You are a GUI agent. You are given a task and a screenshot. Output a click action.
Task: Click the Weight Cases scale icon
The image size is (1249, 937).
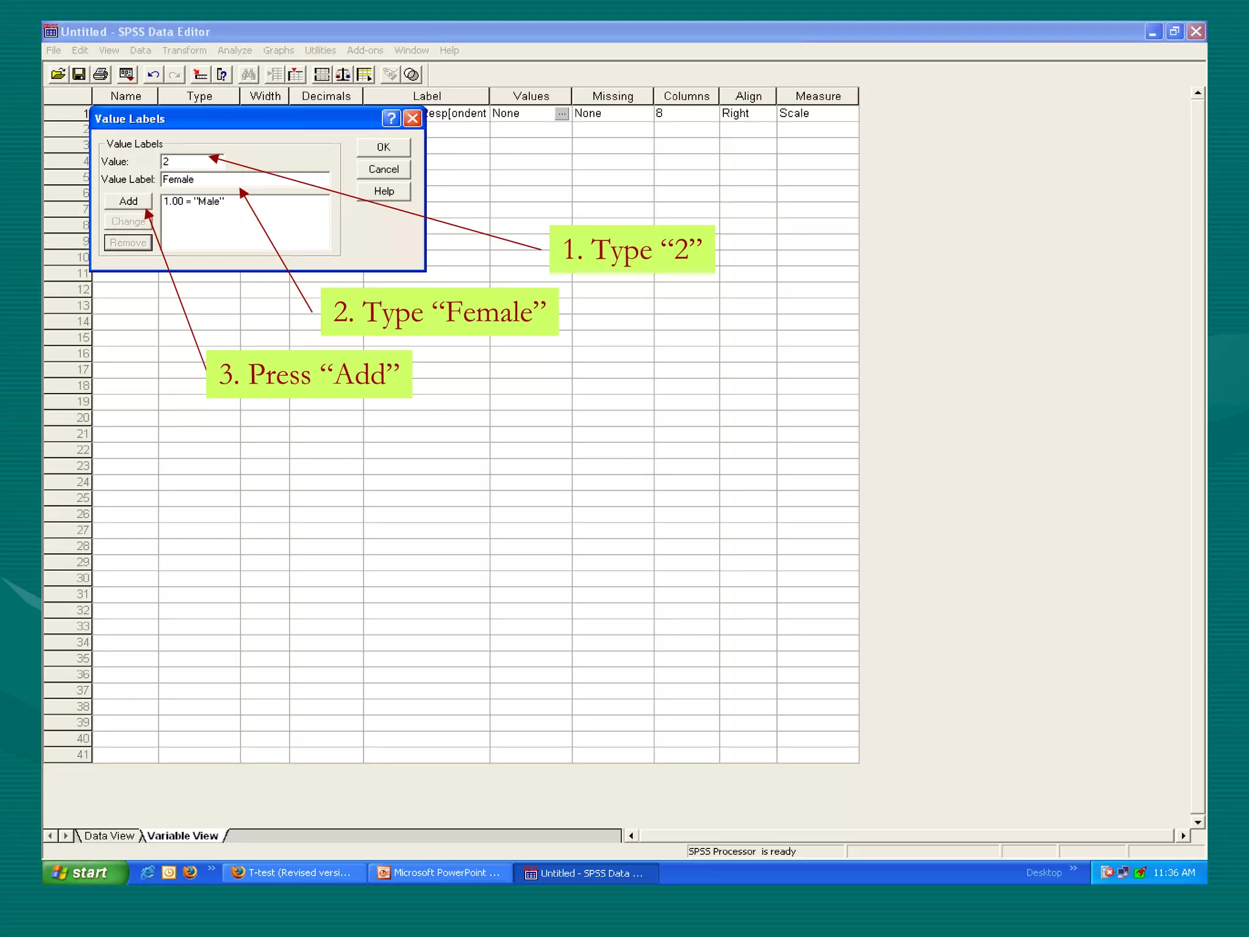[343, 74]
